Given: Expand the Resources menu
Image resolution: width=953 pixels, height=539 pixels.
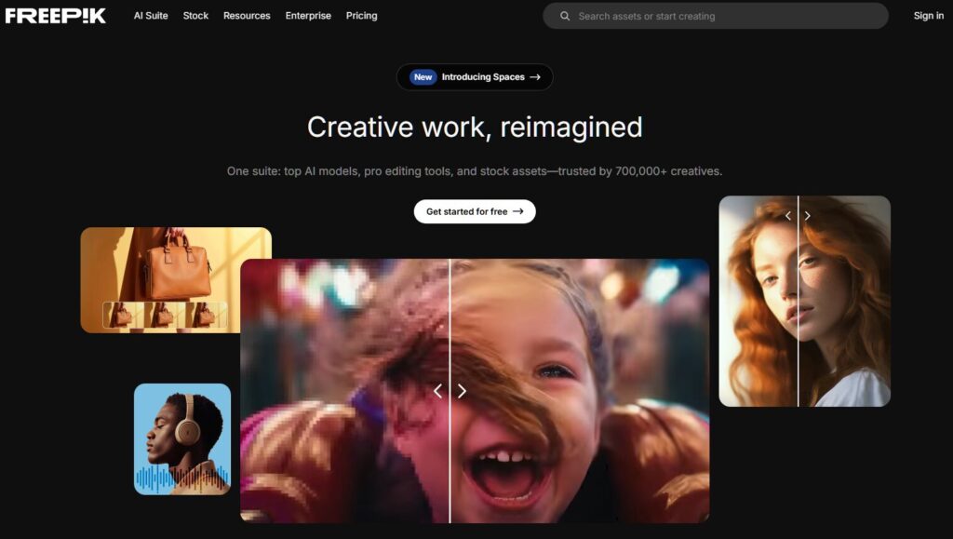Looking at the screenshot, I should [247, 16].
